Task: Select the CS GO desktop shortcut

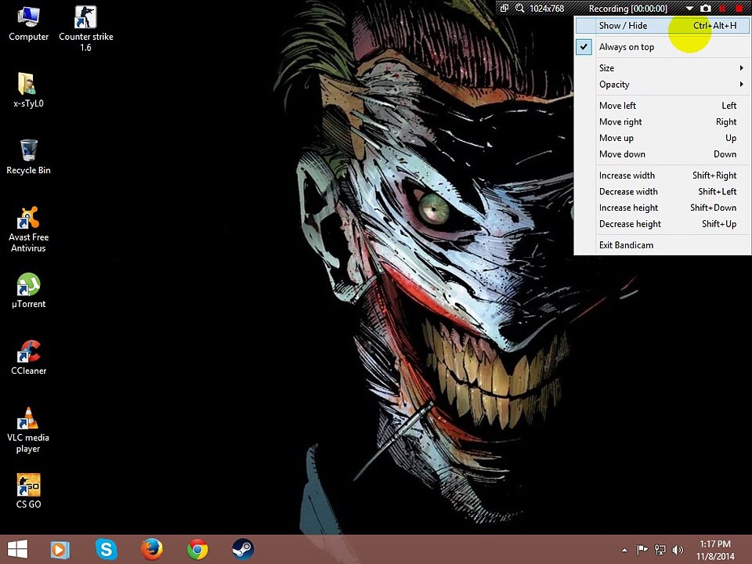Action: tap(28, 491)
